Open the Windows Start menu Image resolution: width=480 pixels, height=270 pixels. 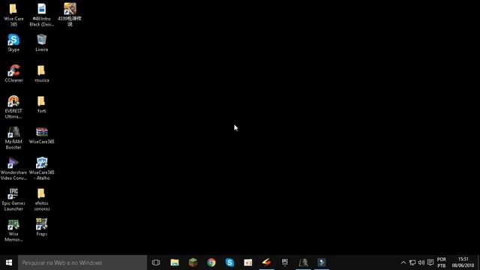[x=9, y=262]
